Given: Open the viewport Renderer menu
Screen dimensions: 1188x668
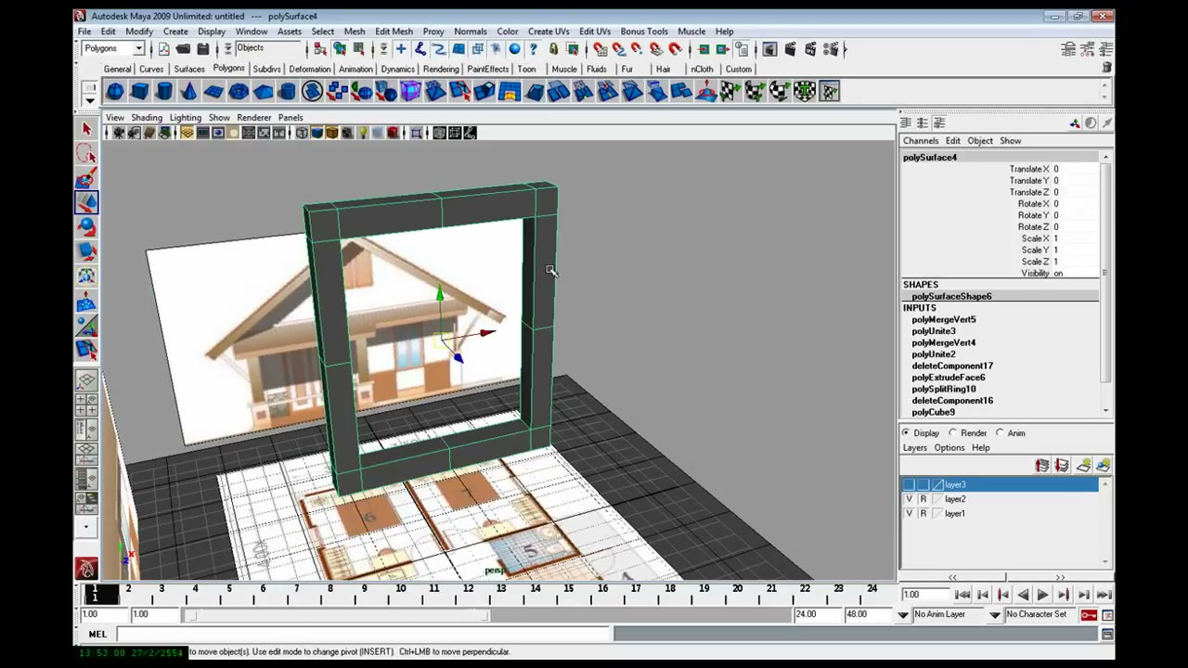Looking at the screenshot, I should point(253,118).
